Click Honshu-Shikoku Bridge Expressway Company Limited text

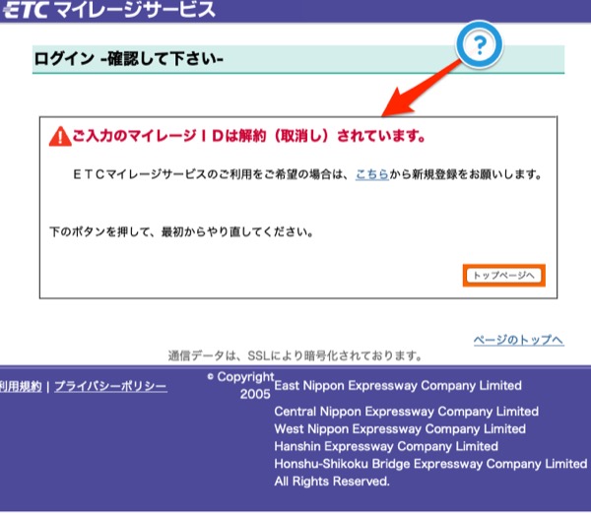[x=430, y=464]
